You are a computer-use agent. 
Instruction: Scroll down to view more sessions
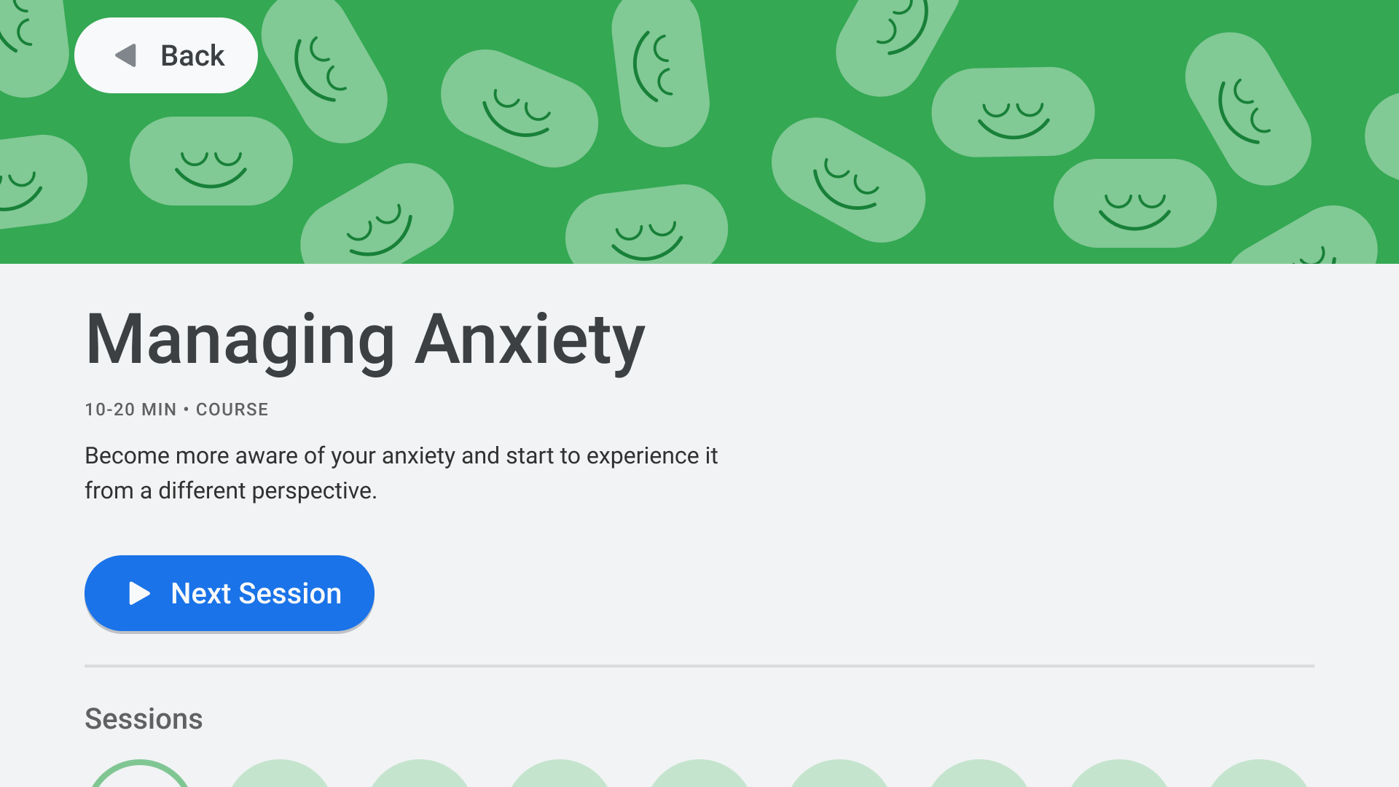coord(699,750)
